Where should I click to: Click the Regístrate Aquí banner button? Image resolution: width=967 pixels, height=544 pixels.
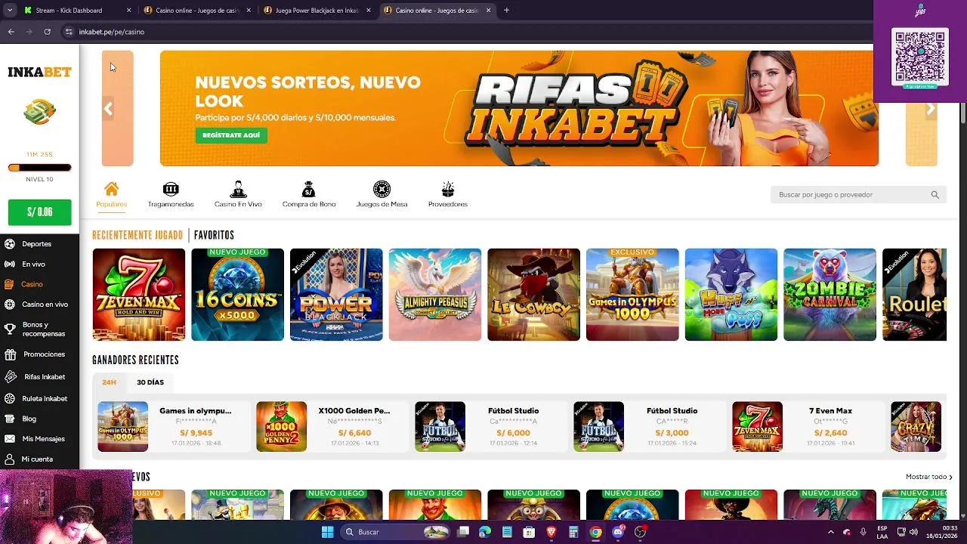click(231, 135)
